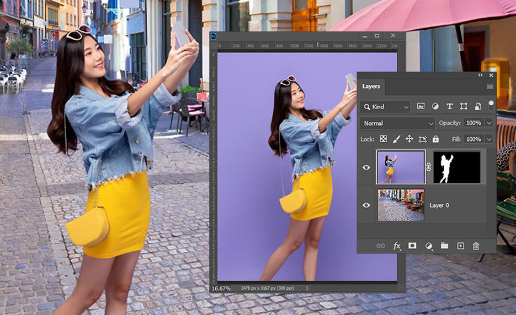Click the lock transparent pixels icon

pos(384,139)
